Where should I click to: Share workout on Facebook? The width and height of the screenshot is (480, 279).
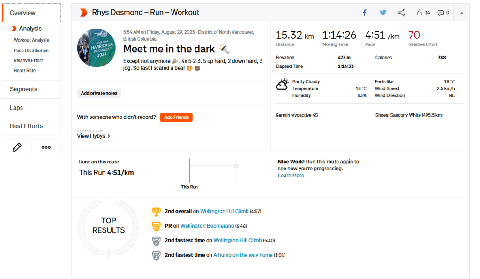[364, 13]
